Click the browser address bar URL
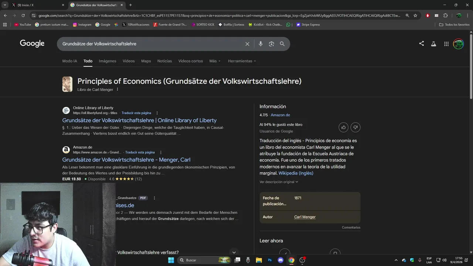 click(x=219, y=16)
